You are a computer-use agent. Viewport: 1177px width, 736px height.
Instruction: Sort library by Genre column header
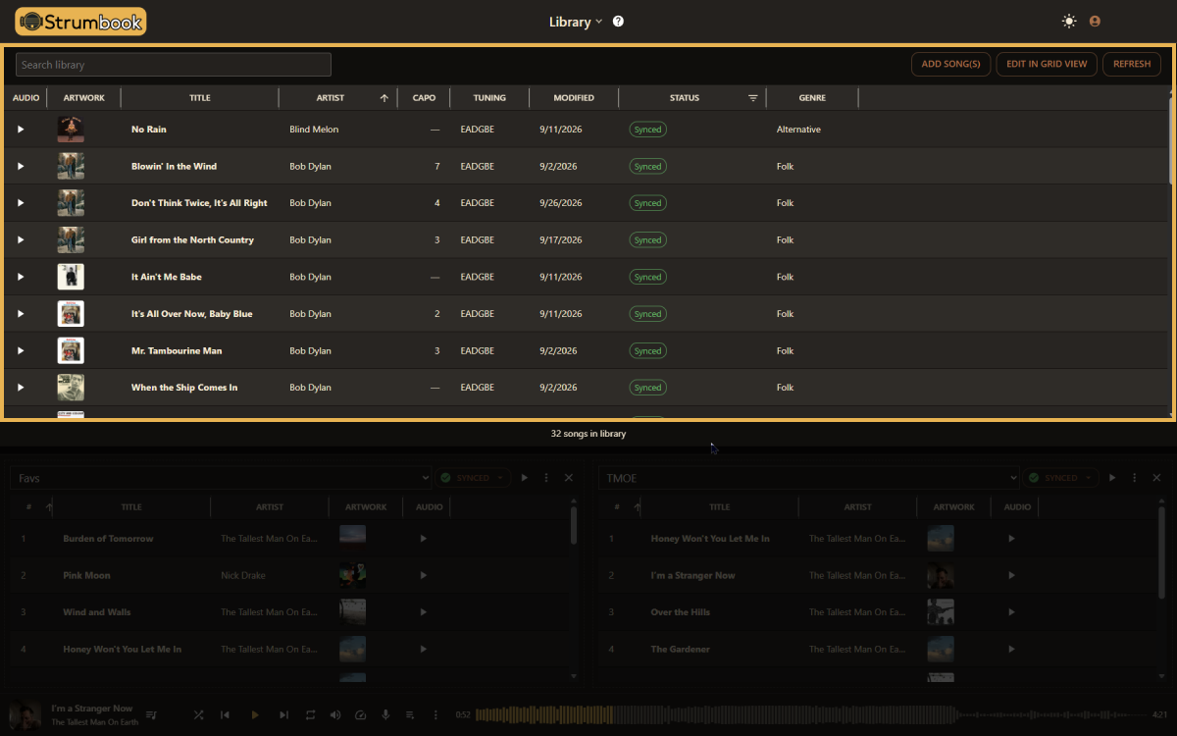click(x=812, y=98)
